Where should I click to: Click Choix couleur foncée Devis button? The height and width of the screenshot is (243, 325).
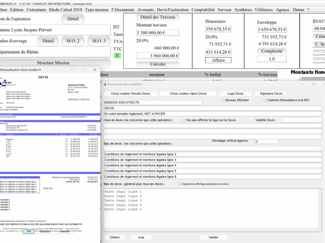[x=130, y=94]
